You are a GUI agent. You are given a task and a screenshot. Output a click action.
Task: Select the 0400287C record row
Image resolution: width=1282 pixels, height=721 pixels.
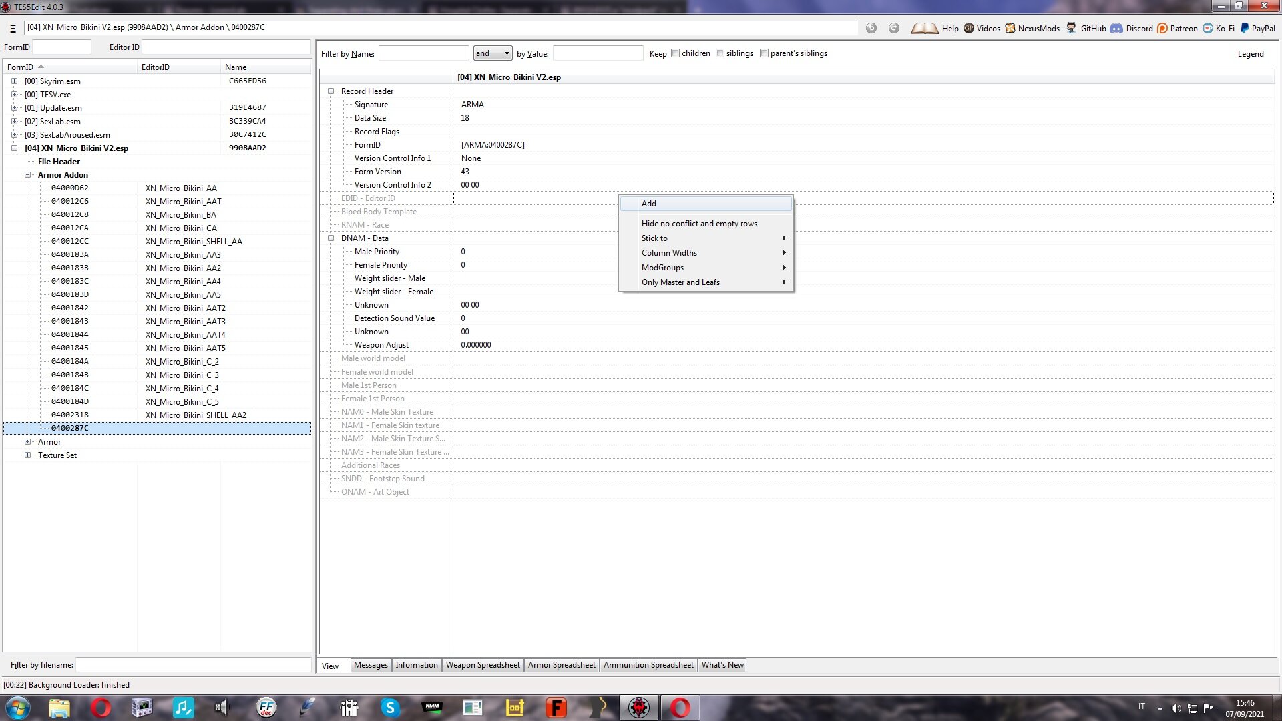tap(158, 429)
